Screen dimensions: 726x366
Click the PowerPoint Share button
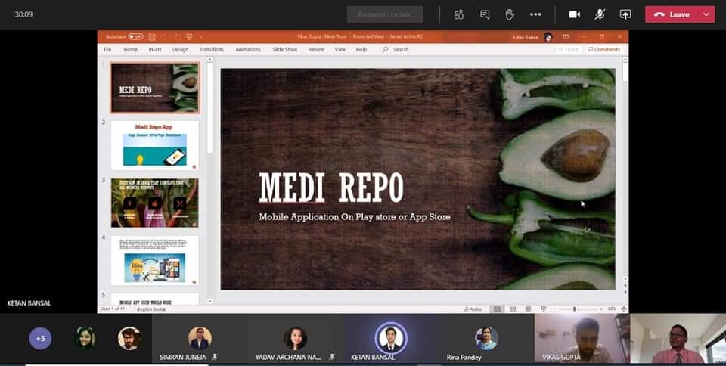568,49
